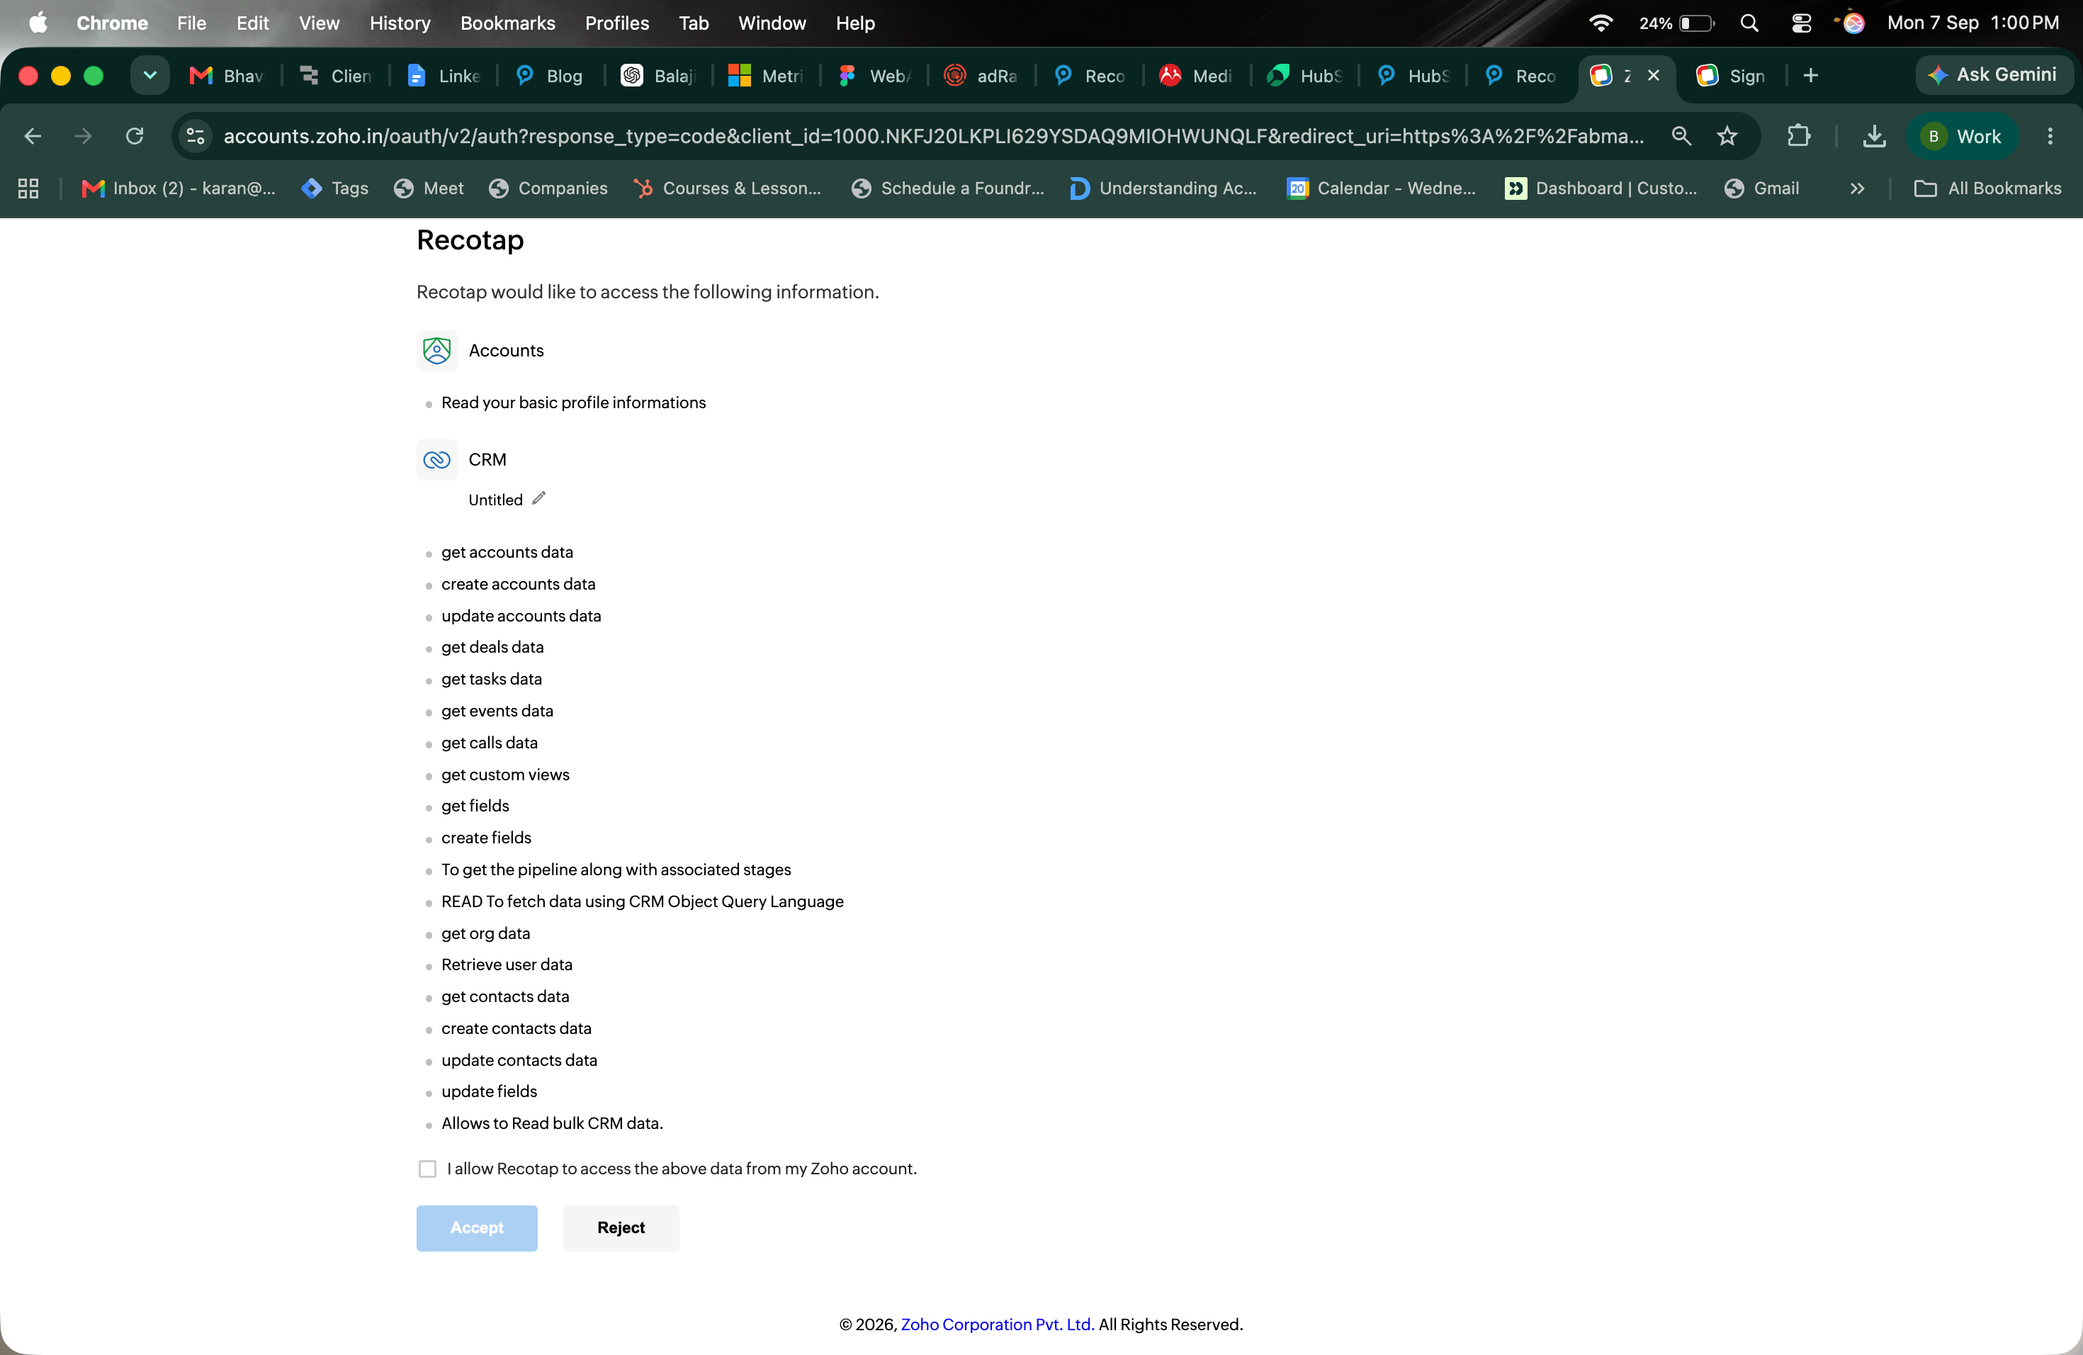Open the zoom magnifier icon in address bar
This screenshot has height=1355, width=2083.
point(1681,135)
